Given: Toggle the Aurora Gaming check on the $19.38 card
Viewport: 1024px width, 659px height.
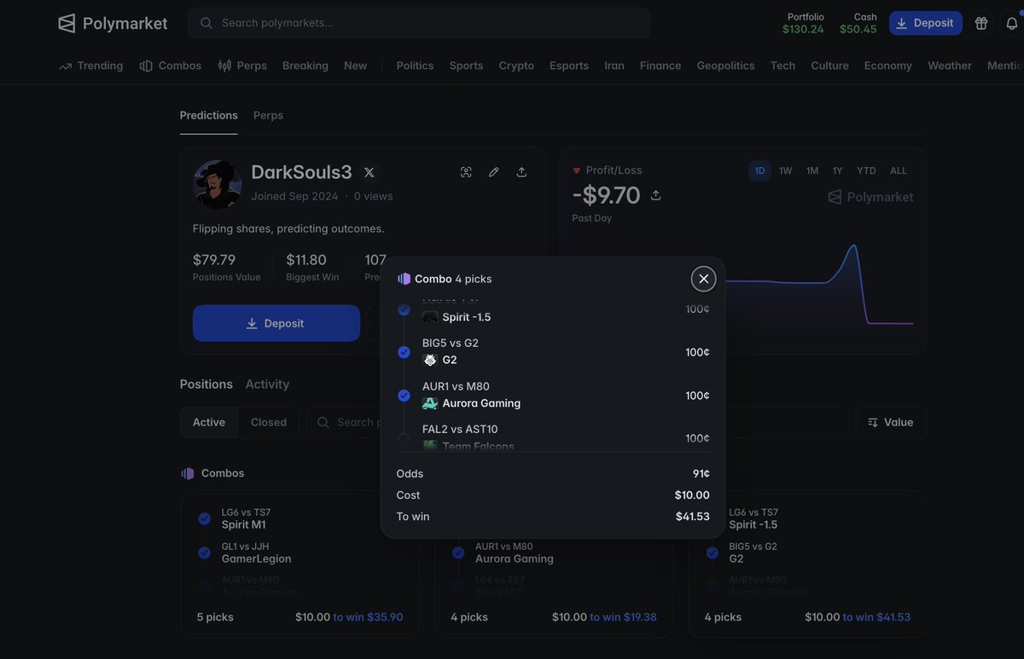Looking at the screenshot, I should pos(458,552).
